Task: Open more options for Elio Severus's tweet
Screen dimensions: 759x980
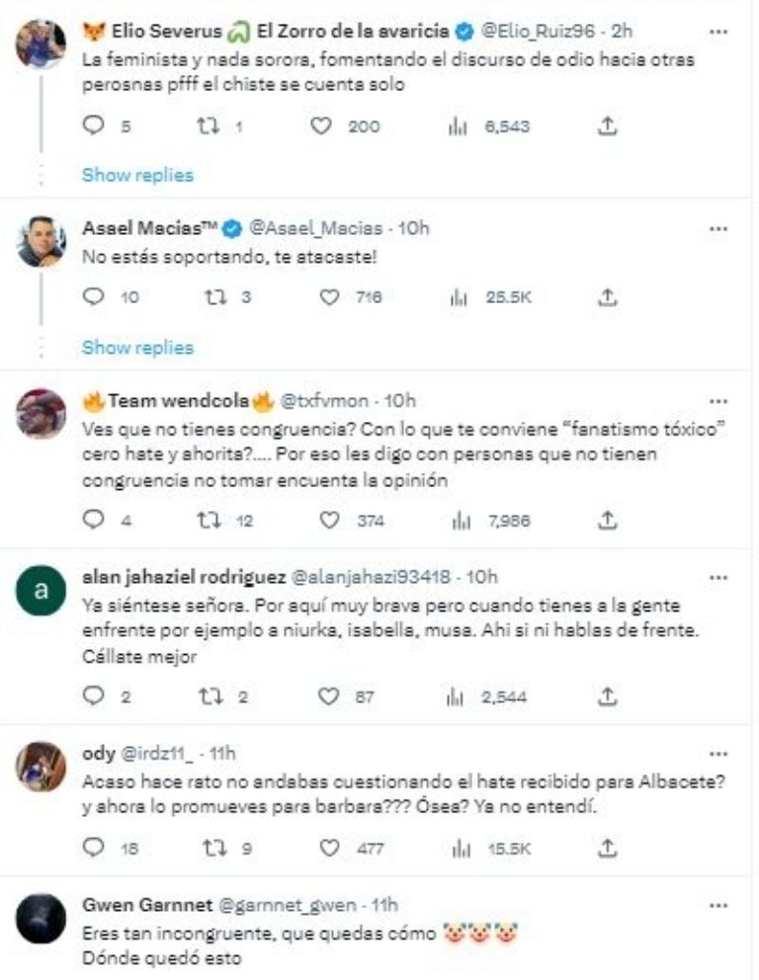Action: pos(718,32)
